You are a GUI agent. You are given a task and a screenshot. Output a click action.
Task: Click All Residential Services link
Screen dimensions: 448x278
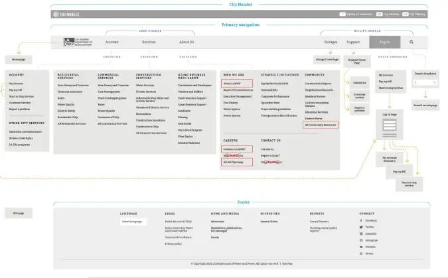coord(72,123)
